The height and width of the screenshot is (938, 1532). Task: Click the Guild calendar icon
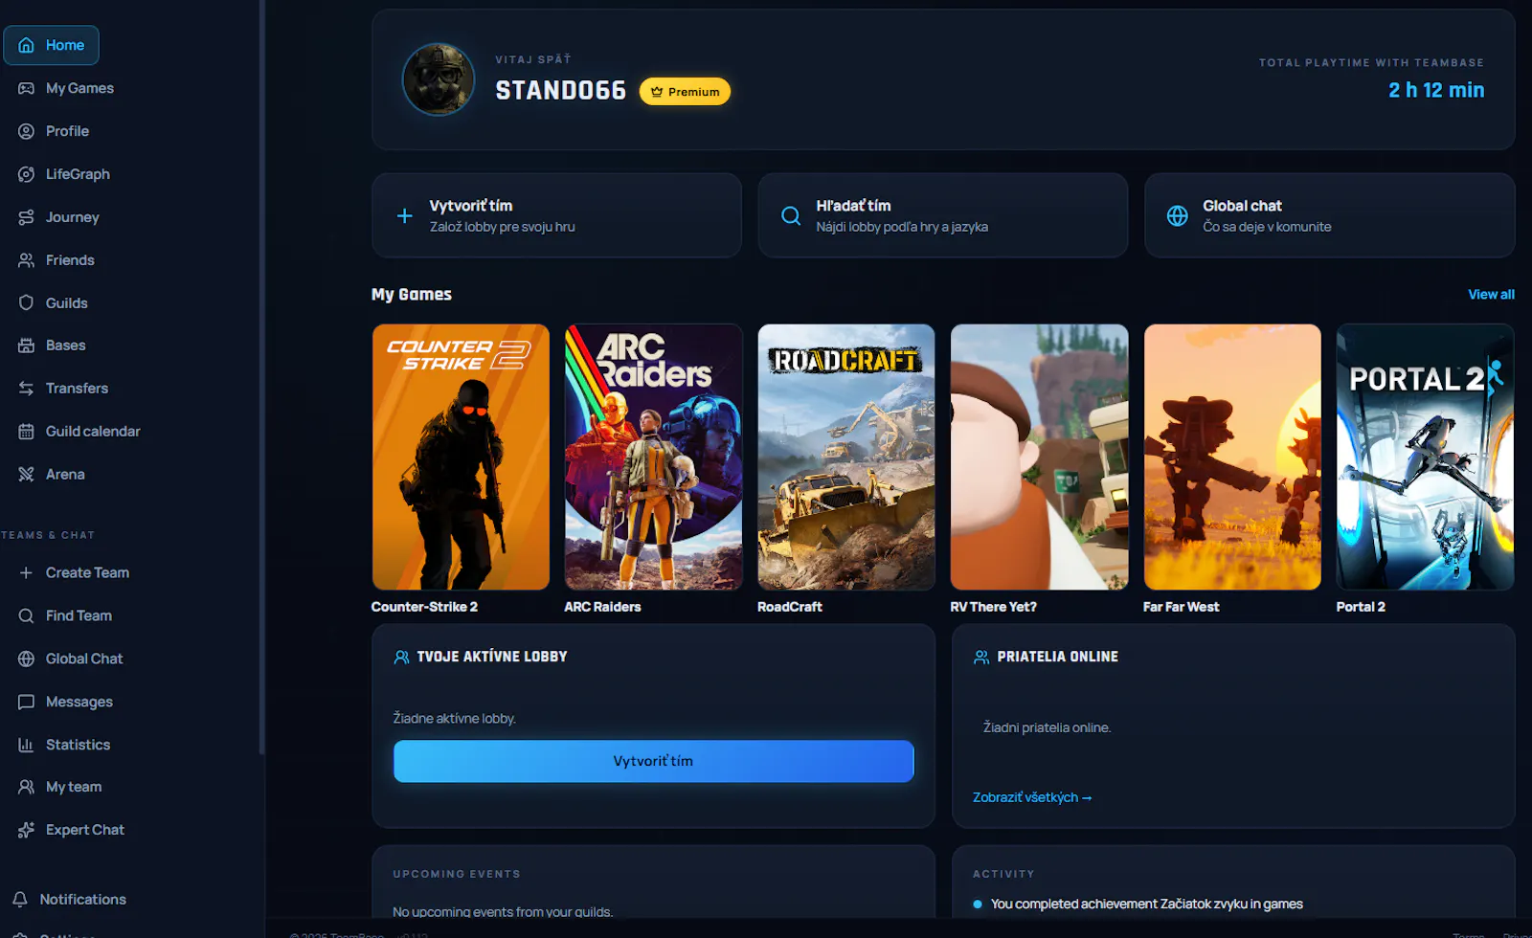26,432
